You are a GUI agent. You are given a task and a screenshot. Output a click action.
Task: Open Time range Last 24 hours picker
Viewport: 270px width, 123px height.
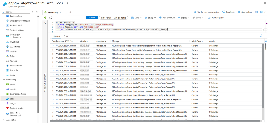114,18
